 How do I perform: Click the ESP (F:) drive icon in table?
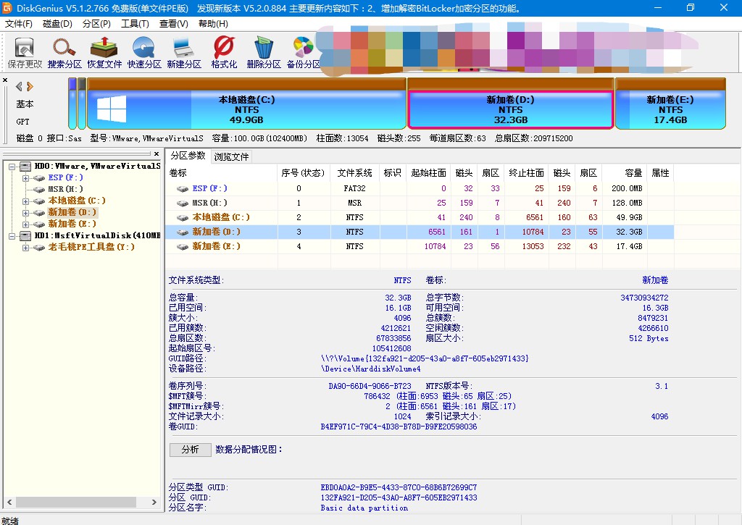point(183,189)
